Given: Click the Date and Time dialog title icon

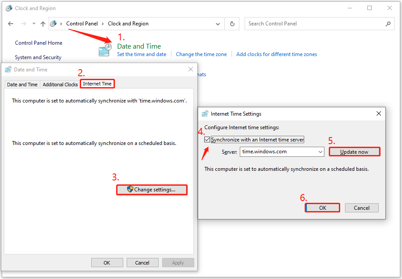Looking at the screenshot, I should (x=8, y=70).
